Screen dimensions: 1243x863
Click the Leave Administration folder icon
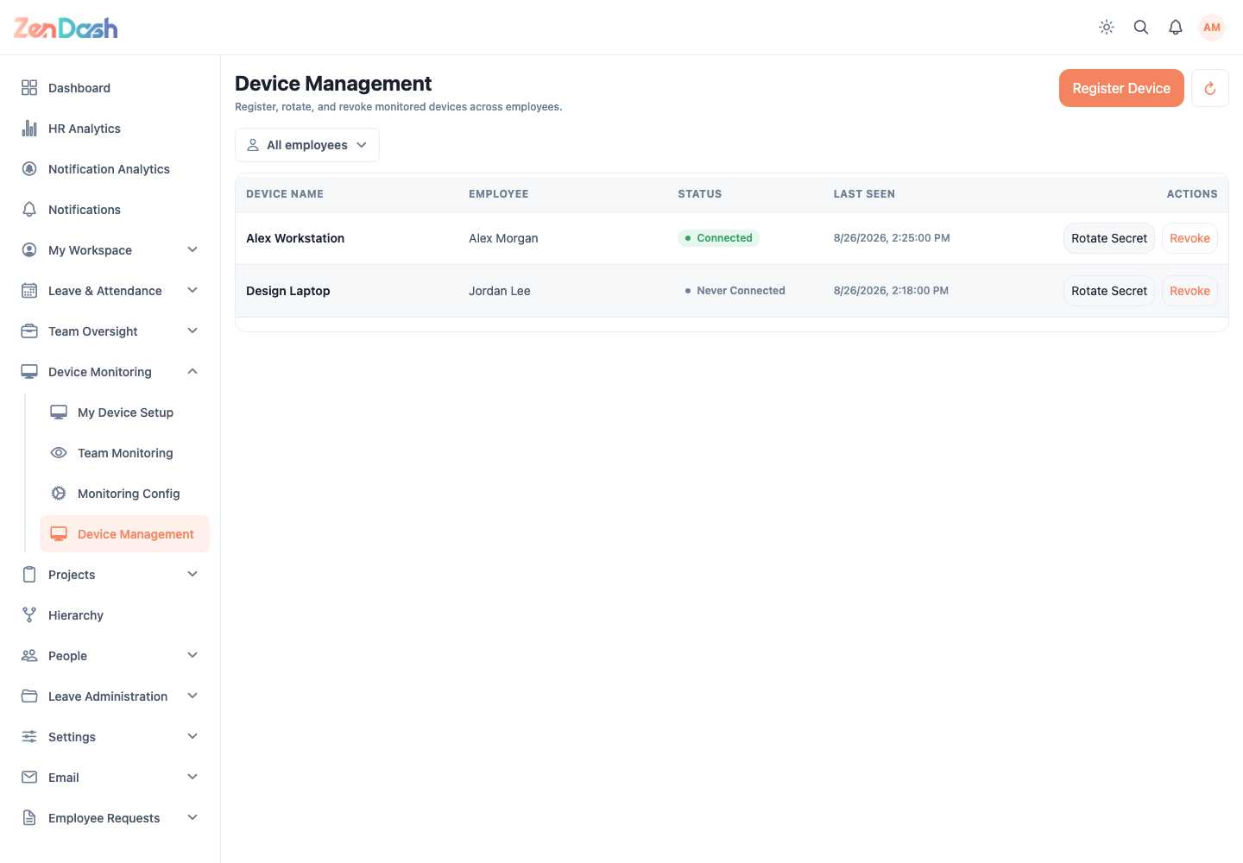click(29, 696)
